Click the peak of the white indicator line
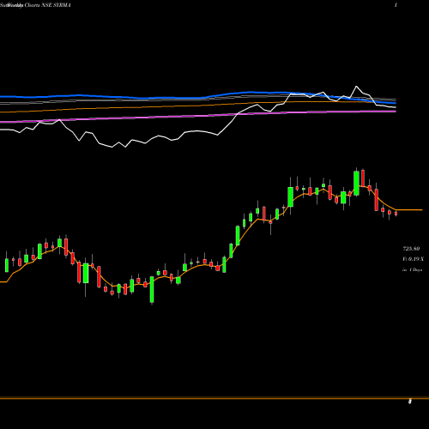This screenshot has width=429, height=429. pyautogui.click(x=356, y=86)
